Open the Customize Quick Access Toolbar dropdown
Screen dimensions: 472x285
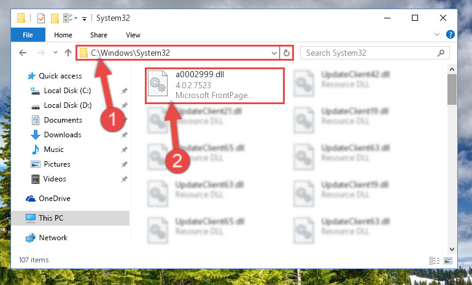(84, 19)
